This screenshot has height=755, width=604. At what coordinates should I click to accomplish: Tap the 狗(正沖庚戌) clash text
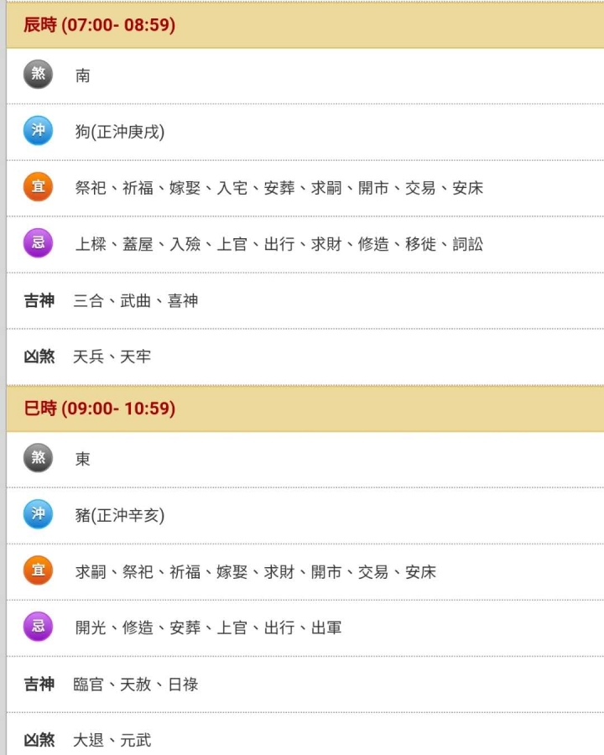120,132
